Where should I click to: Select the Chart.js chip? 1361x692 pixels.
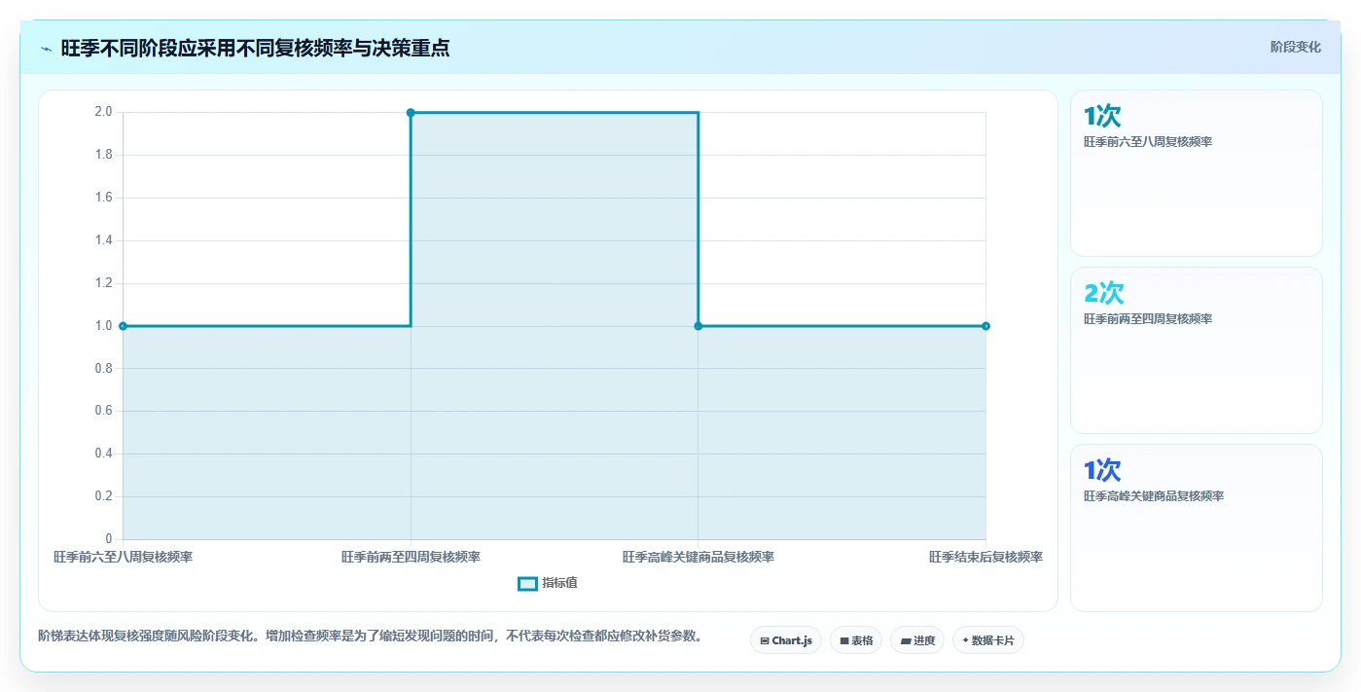pyautogui.click(x=786, y=640)
